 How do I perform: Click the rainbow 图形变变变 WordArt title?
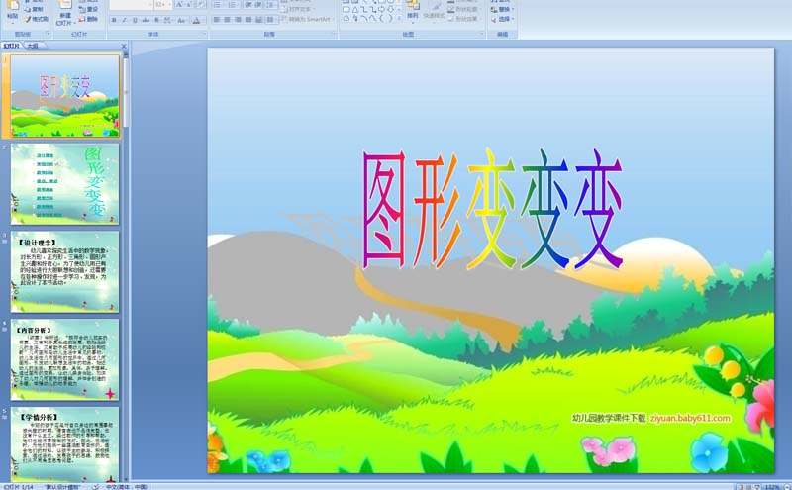[492, 208]
